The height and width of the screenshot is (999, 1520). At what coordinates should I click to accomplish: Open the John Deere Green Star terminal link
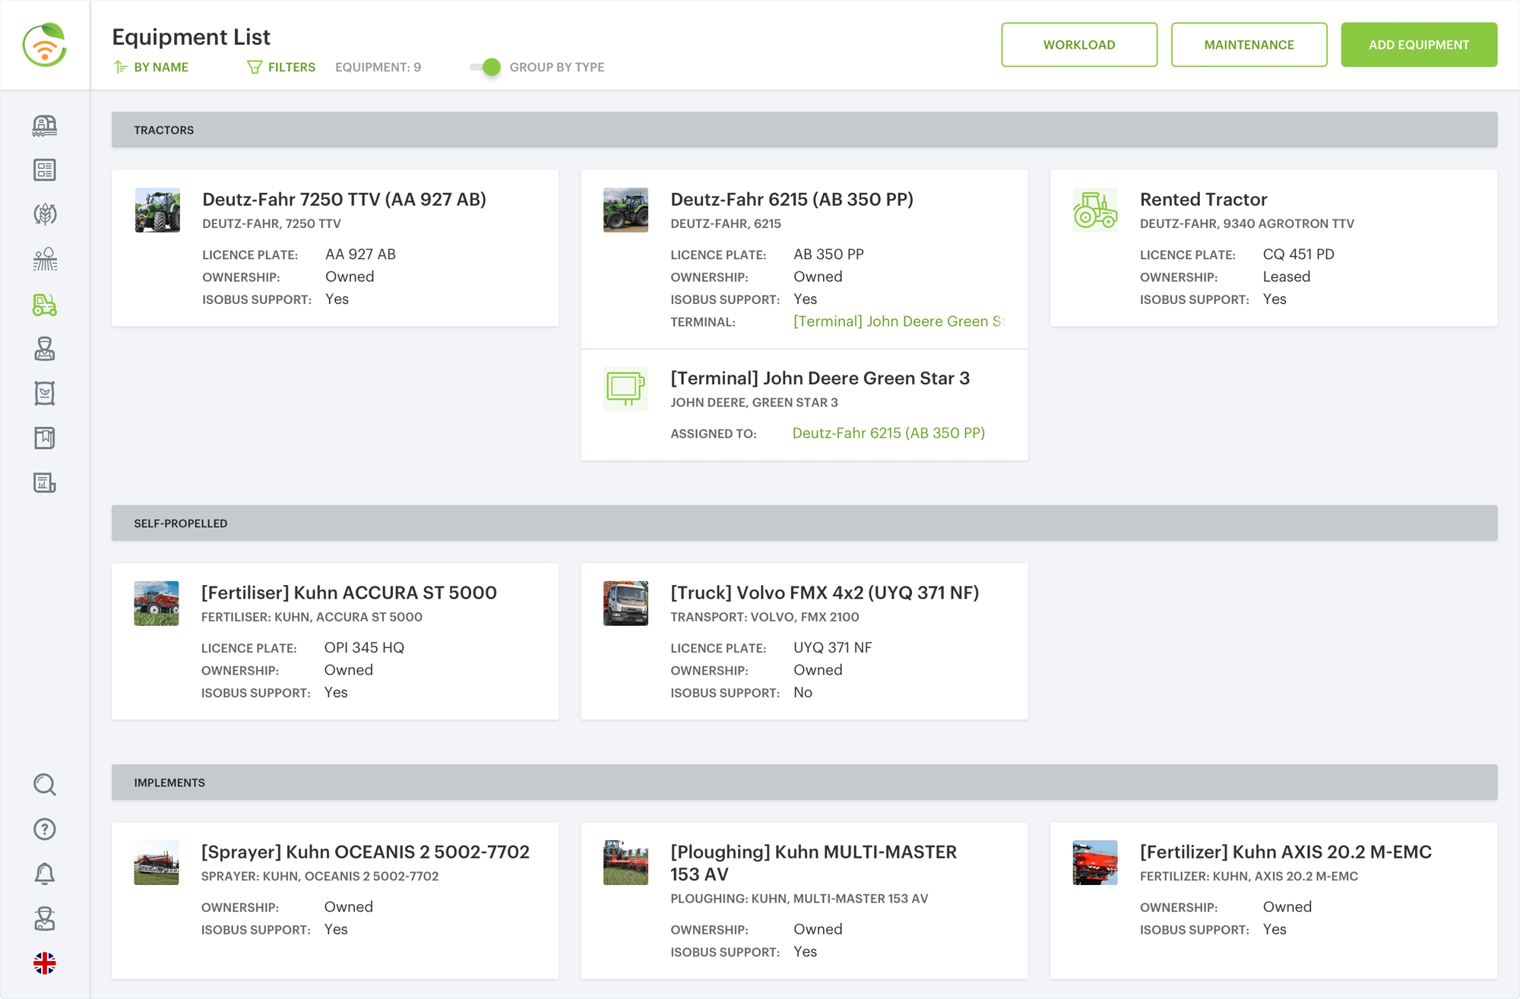pos(898,321)
